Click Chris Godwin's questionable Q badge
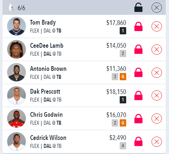This screenshot has height=154, width=169. click(123, 123)
